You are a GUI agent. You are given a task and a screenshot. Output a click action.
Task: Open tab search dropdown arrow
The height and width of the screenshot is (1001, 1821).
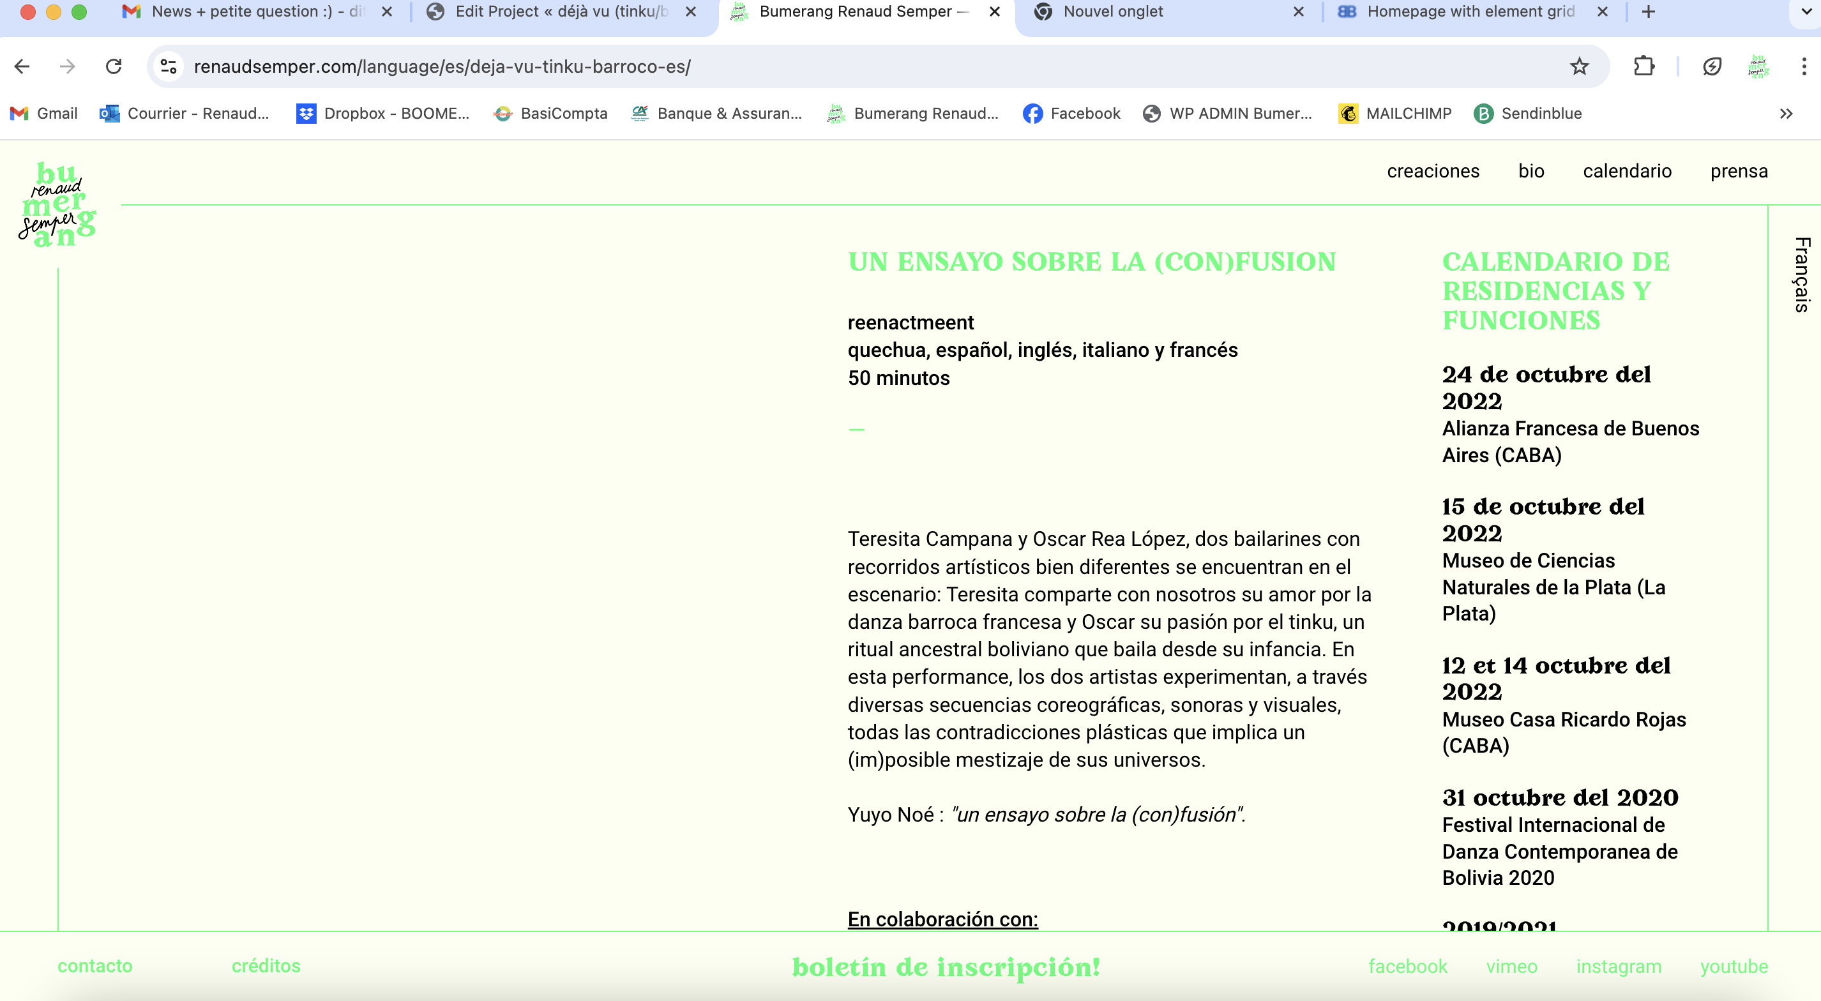pos(1806,11)
